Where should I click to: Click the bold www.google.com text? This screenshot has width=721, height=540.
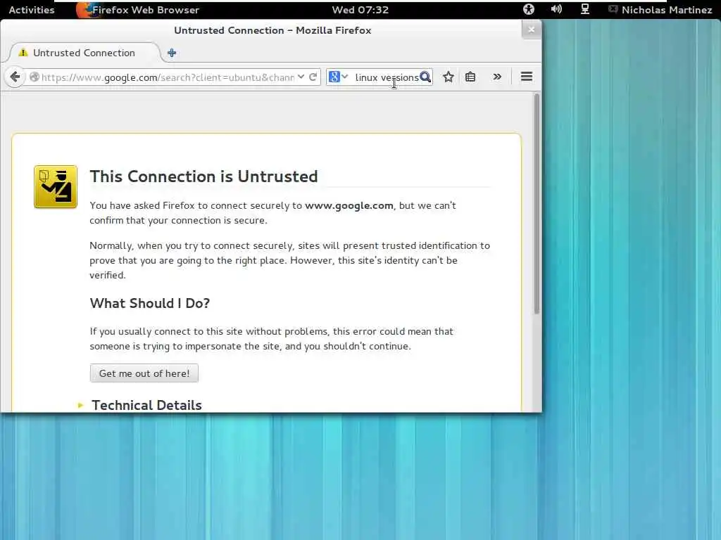click(x=349, y=205)
